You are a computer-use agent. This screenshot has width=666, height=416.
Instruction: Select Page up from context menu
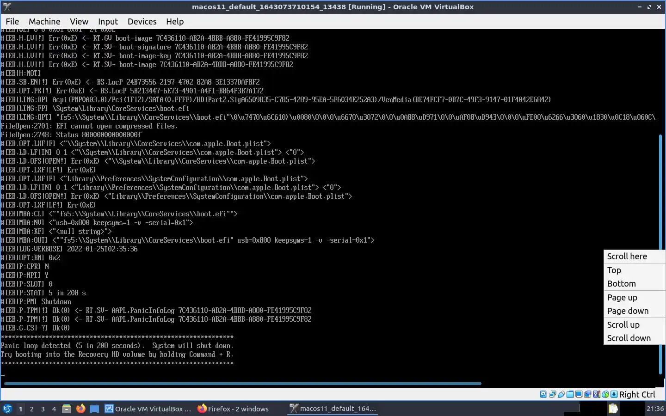pyautogui.click(x=635, y=298)
